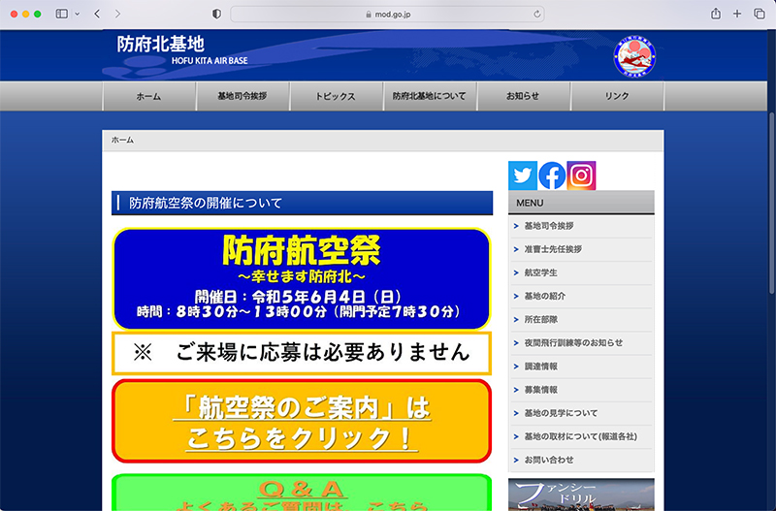Screen dimensions: 776x511
Task: Select 航空学生 in the side MENU
Action: pos(581,272)
